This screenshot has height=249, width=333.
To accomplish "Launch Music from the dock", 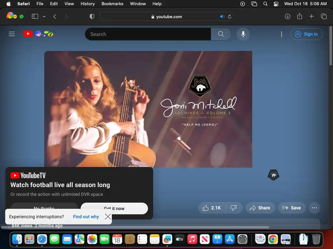I will tap(192, 239).
